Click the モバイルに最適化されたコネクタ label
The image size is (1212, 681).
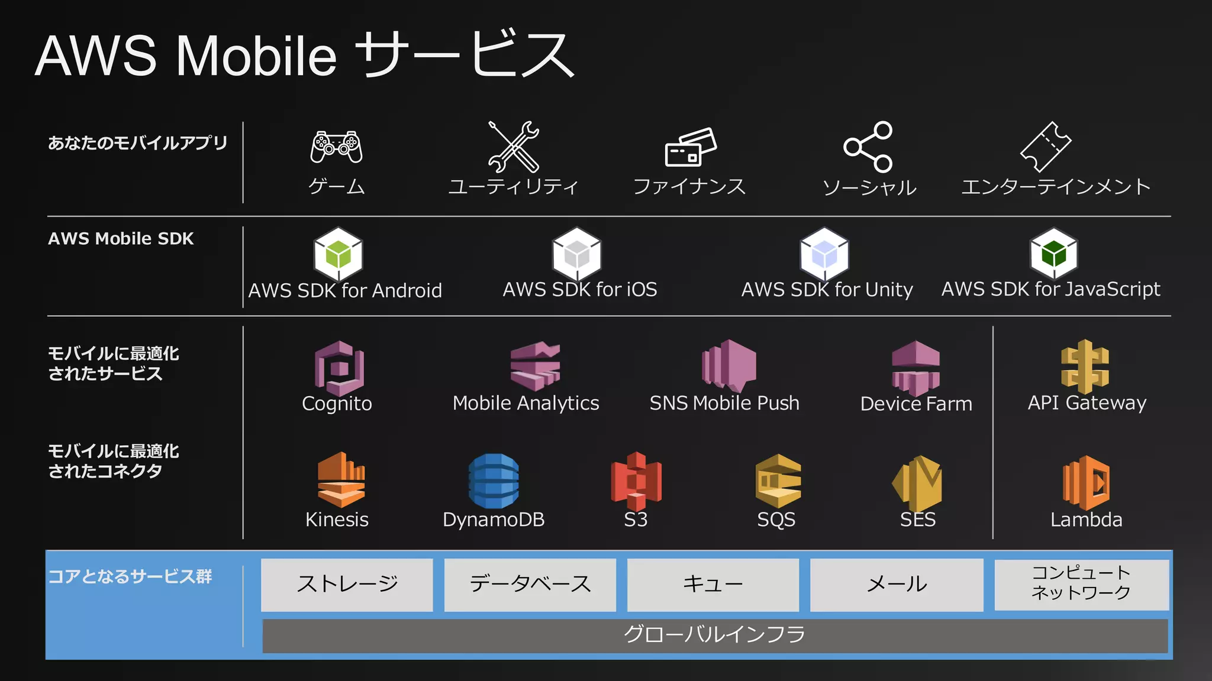coord(113,461)
